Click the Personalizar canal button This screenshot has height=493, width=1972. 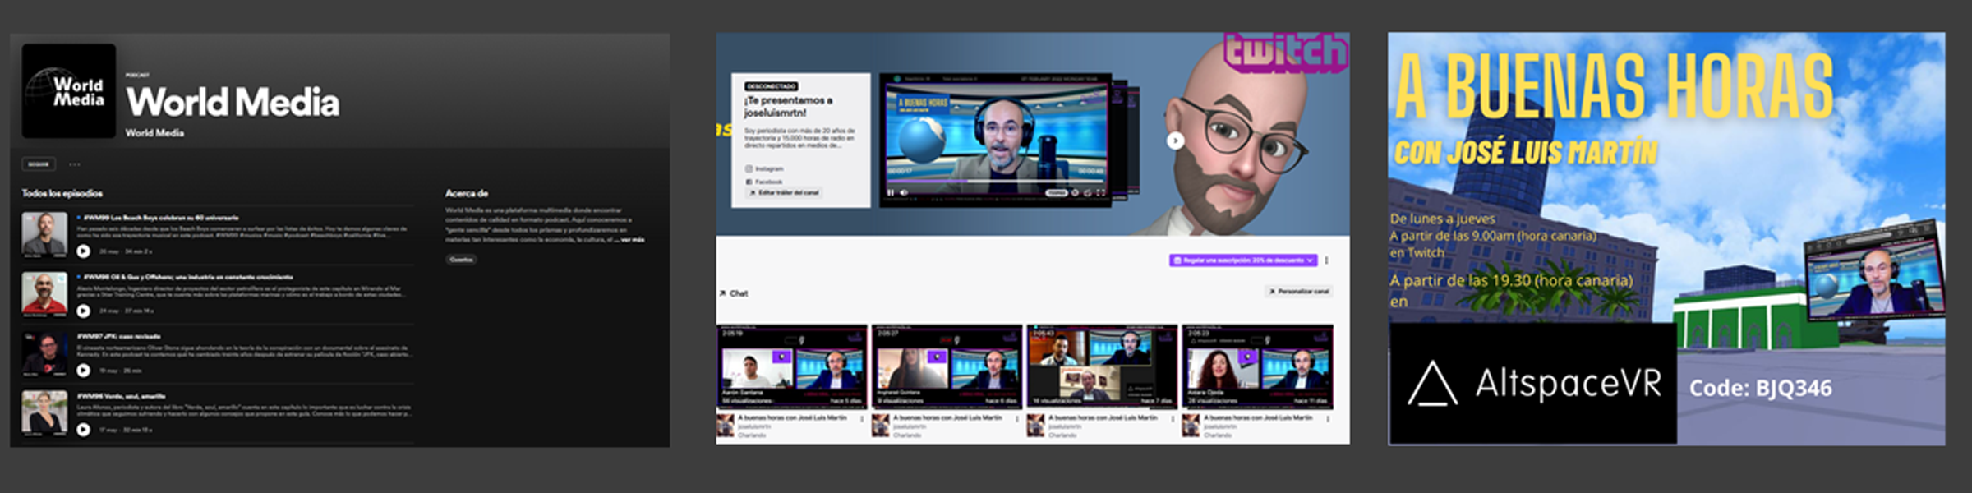(x=1298, y=292)
